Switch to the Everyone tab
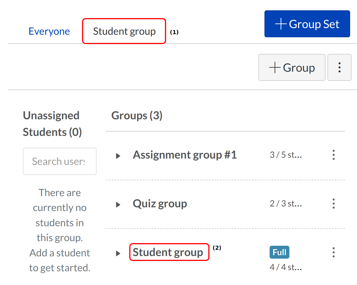This screenshot has height=285, width=357. tap(49, 31)
